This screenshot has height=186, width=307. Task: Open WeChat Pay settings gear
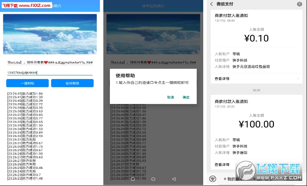[x=299, y=4]
